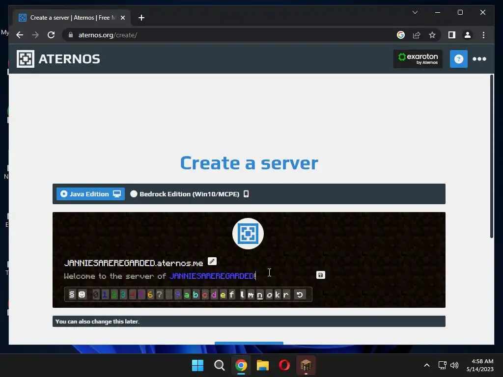Open the three-dot Aternos header menu
This screenshot has height=377, width=503.
tap(479, 59)
